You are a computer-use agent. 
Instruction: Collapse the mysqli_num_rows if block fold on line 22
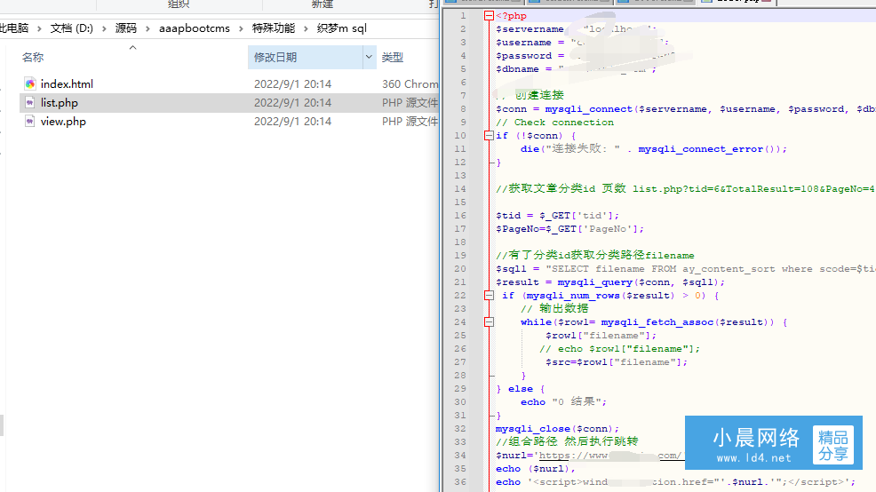[x=489, y=296]
